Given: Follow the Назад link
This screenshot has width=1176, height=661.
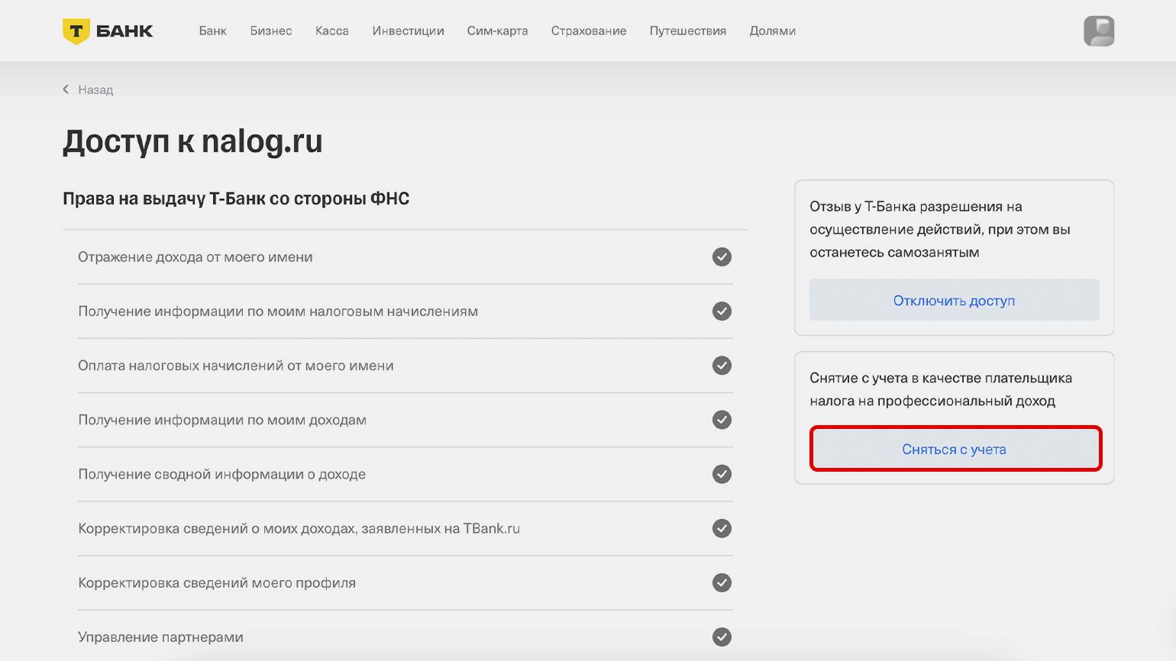Looking at the screenshot, I should point(95,90).
